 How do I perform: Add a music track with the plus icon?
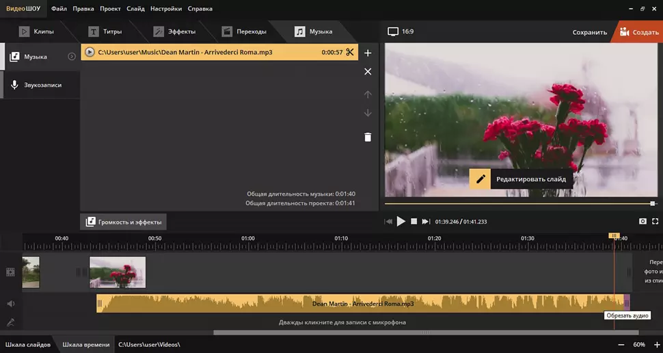click(368, 53)
